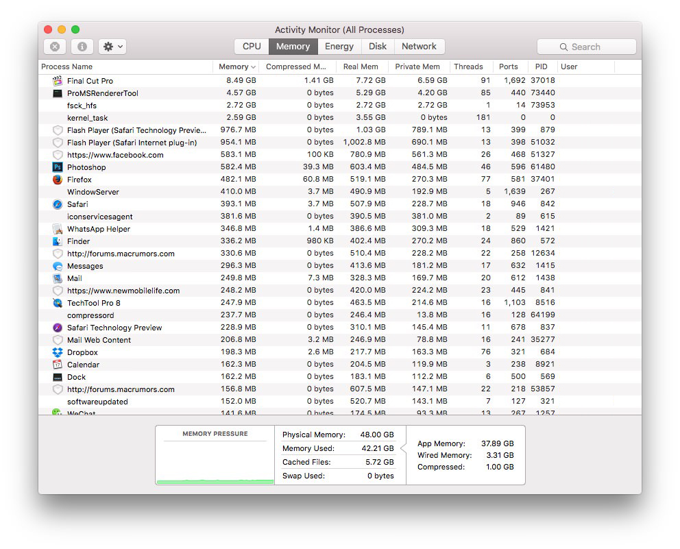Click the Swap Used 0 bytes entry

click(338, 476)
